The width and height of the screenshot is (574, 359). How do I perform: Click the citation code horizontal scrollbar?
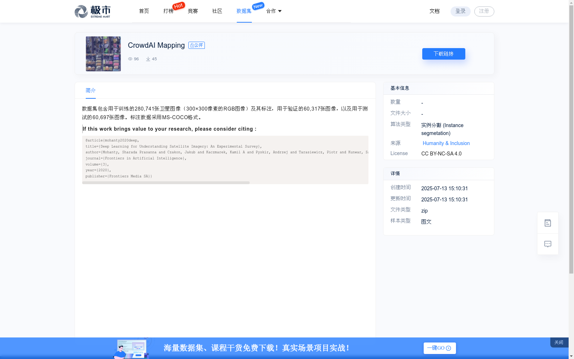pyautogui.click(x=166, y=183)
